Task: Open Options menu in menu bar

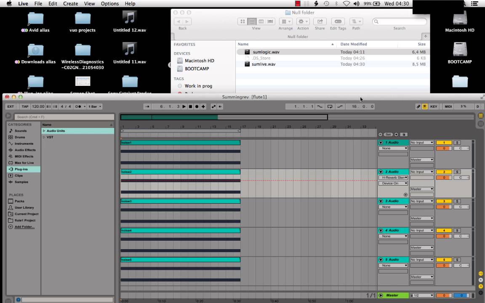Action: click(110, 4)
